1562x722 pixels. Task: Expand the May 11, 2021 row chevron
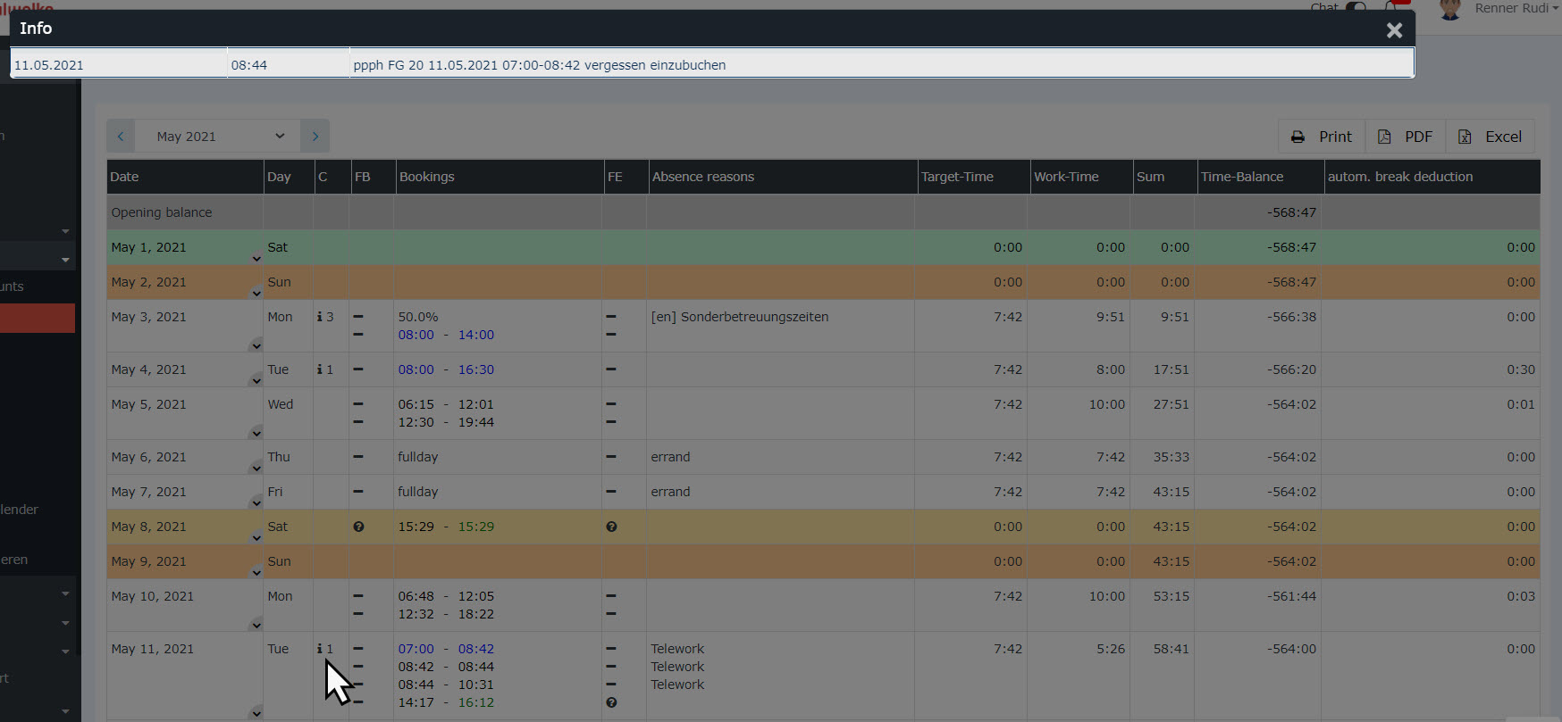[256, 713]
